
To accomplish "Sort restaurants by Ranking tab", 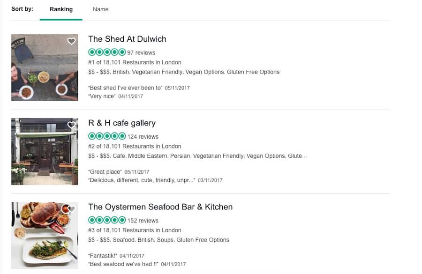I will tap(61, 9).
